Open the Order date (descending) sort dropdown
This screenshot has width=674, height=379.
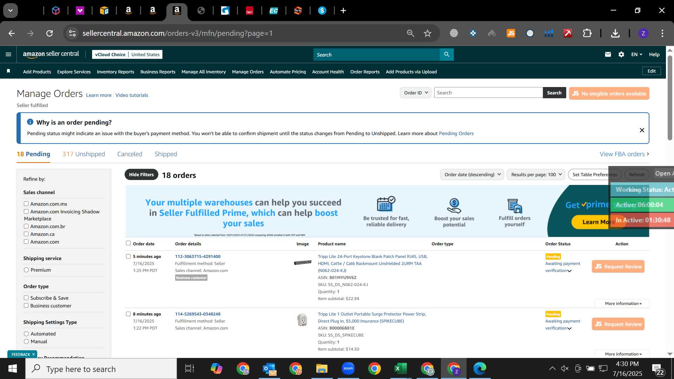coord(472,174)
